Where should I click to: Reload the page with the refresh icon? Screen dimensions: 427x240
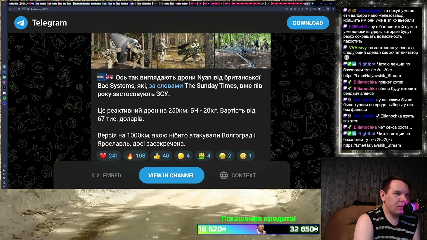[19, 9]
